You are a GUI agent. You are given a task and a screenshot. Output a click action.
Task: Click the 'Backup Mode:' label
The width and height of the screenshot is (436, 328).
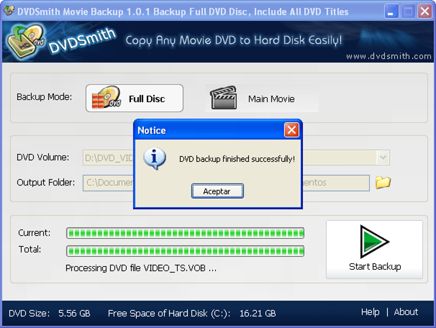[44, 97]
